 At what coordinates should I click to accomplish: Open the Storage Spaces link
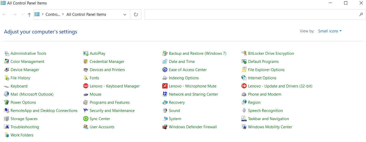pos(24,119)
